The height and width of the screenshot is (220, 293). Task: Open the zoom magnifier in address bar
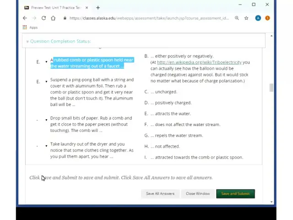click(237, 18)
